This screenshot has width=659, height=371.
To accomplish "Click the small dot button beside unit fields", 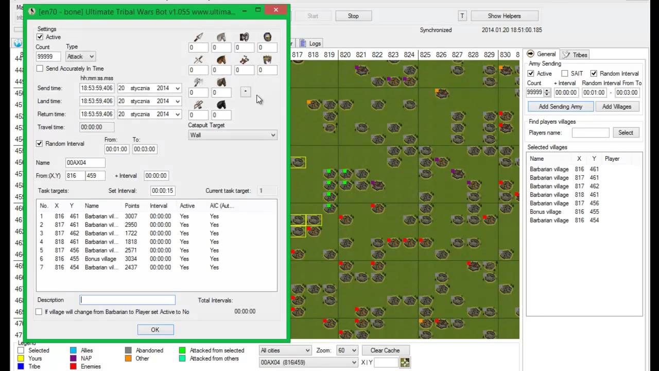I will coord(246,92).
